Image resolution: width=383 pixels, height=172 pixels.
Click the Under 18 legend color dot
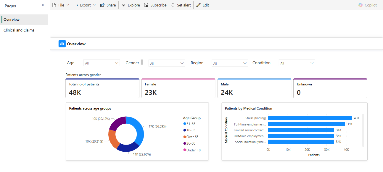tap(185, 150)
